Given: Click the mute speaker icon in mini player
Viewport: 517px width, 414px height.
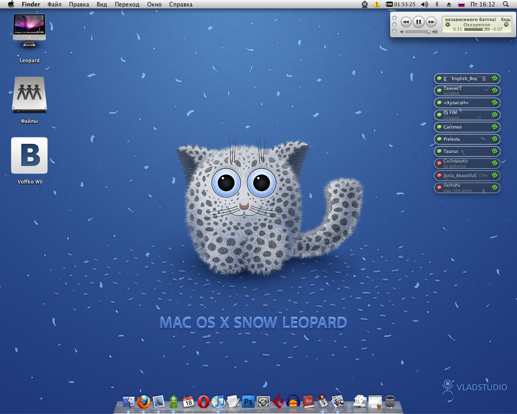Looking at the screenshot, I should [402, 32].
